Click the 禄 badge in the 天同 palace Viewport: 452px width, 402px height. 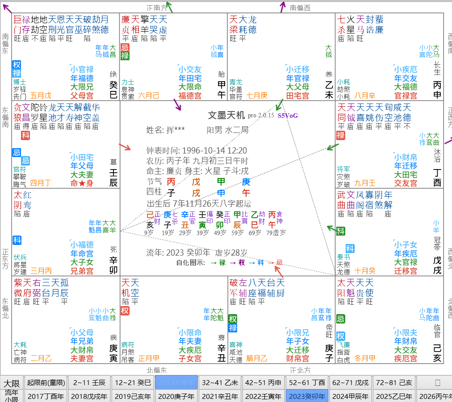click(x=341, y=136)
